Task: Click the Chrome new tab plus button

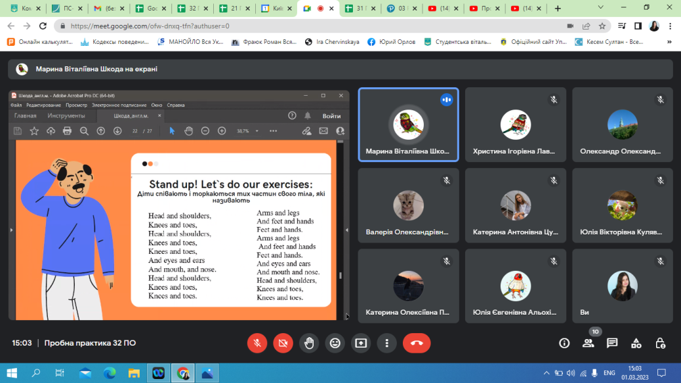Action: click(x=558, y=9)
